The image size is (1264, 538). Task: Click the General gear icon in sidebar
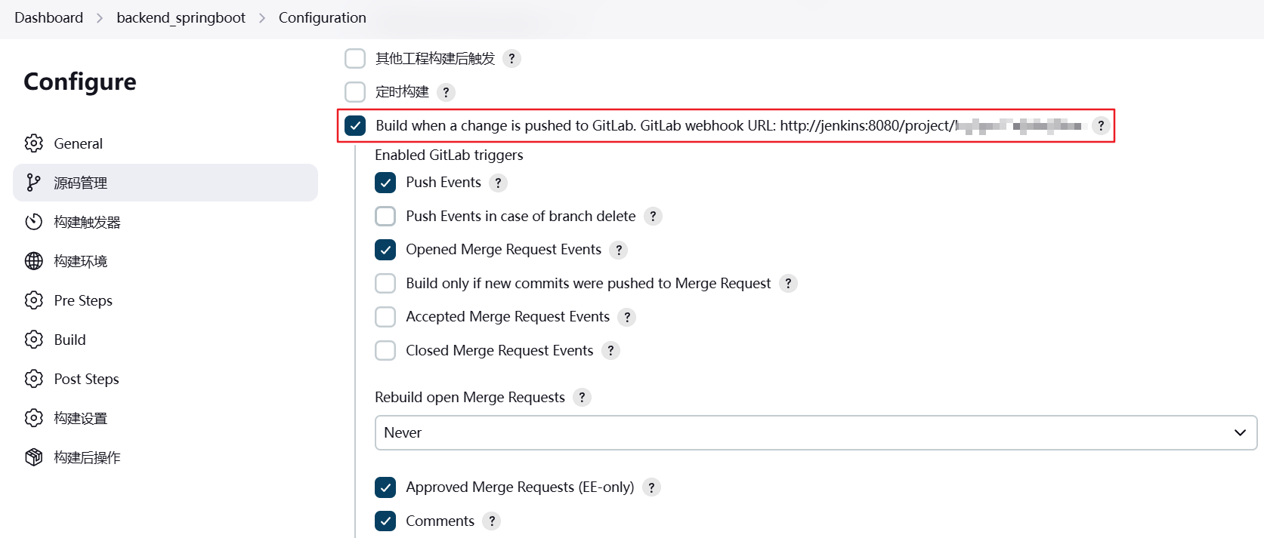coord(34,143)
